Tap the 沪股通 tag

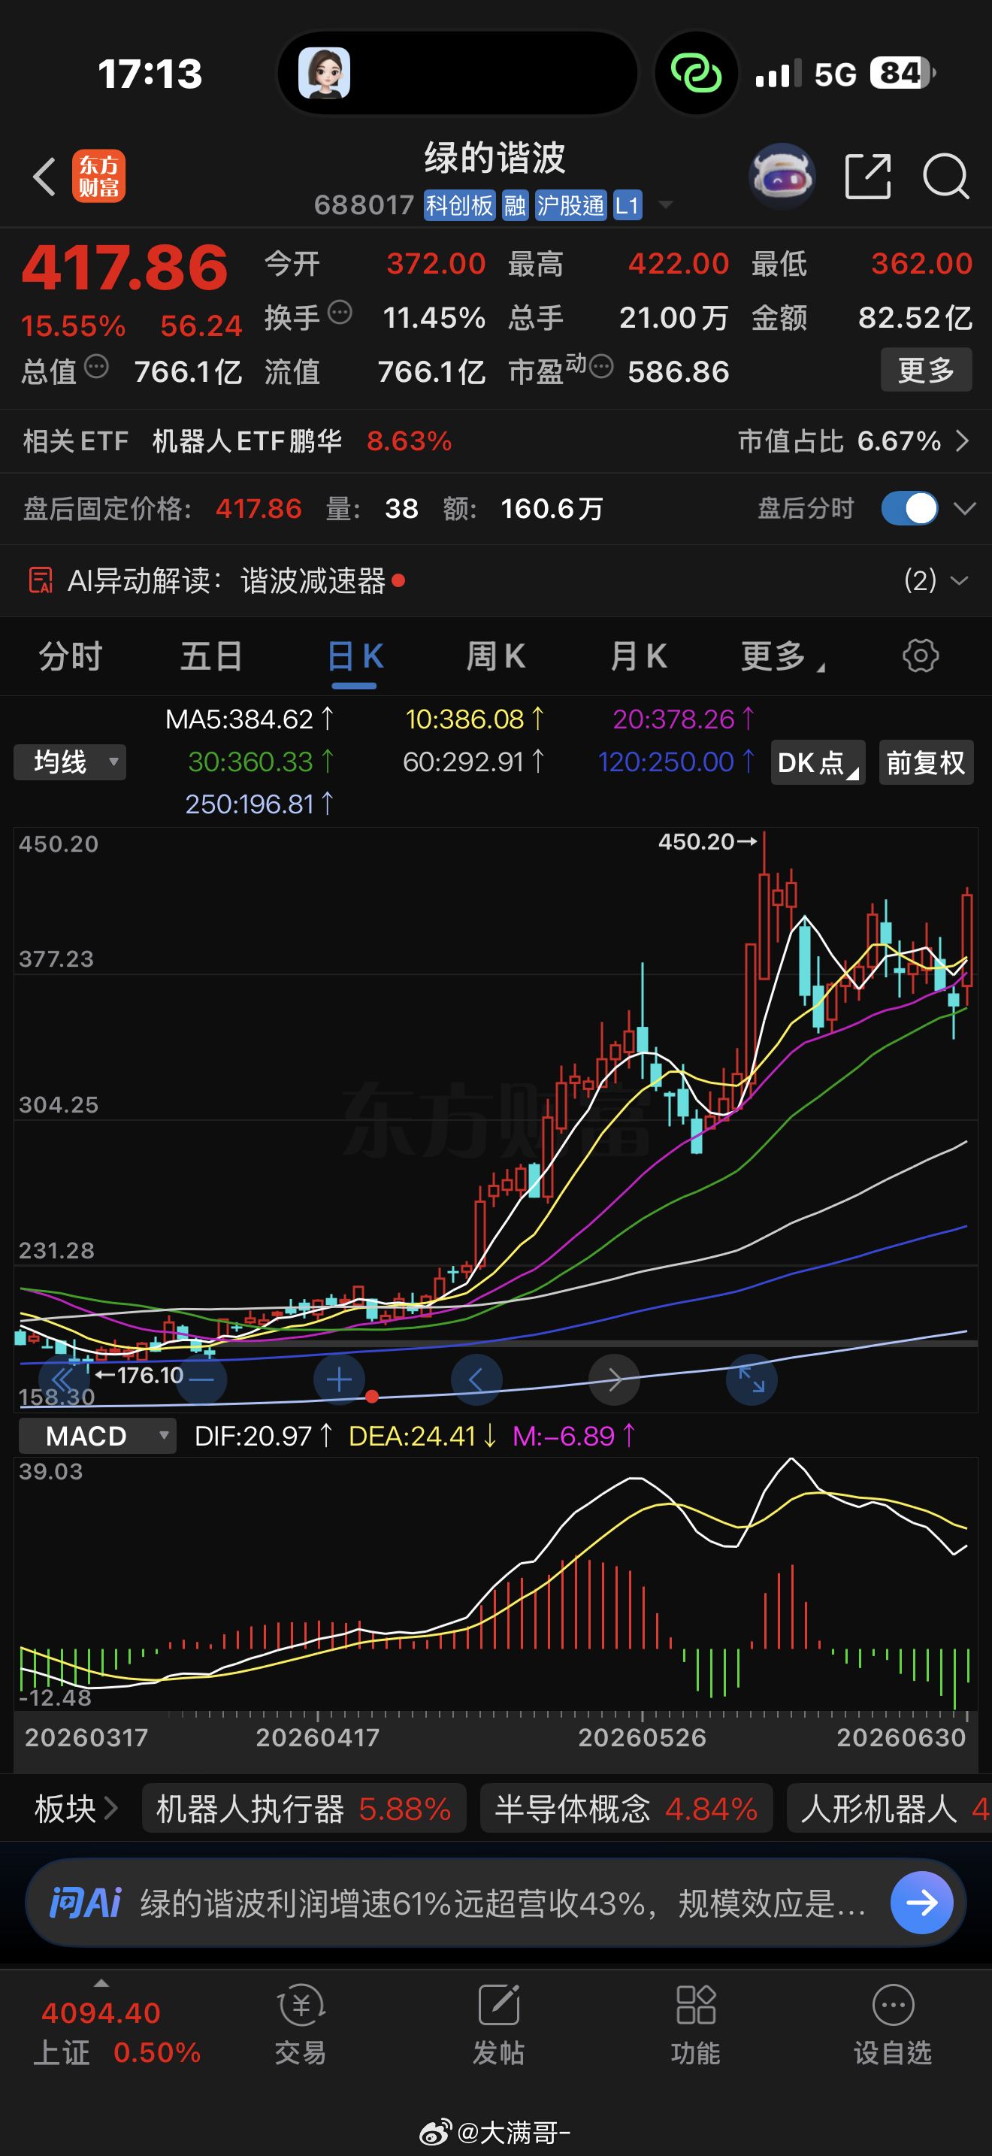[x=570, y=205]
